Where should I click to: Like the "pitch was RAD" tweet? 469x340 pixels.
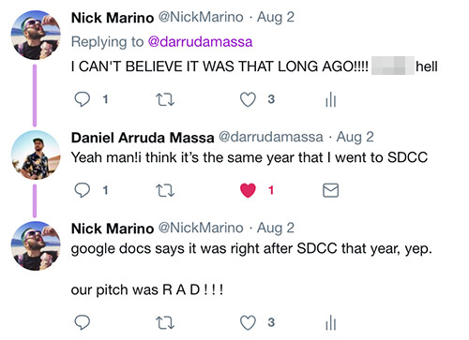click(248, 322)
